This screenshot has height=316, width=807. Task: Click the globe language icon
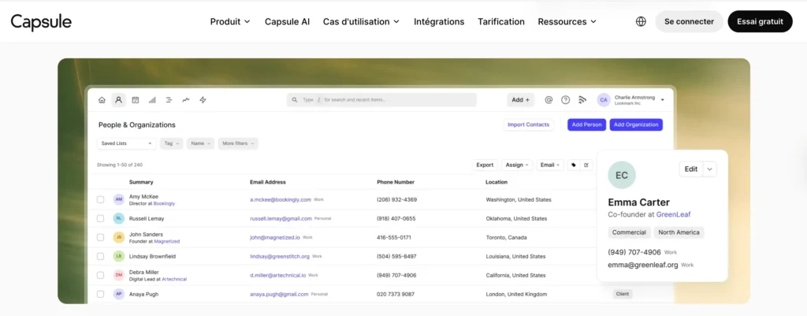point(641,21)
